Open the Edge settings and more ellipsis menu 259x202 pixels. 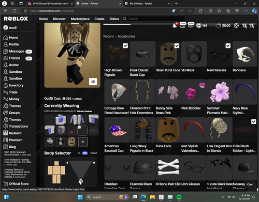point(246,11)
